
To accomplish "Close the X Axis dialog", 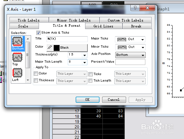I will coord(147,8).
